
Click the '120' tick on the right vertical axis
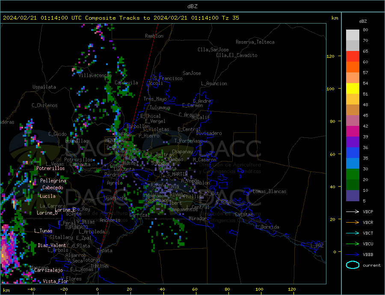coord(330,56)
